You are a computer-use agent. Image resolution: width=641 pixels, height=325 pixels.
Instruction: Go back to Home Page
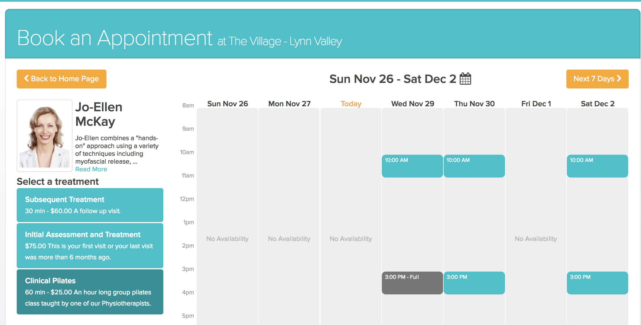pyautogui.click(x=62, y=79)
